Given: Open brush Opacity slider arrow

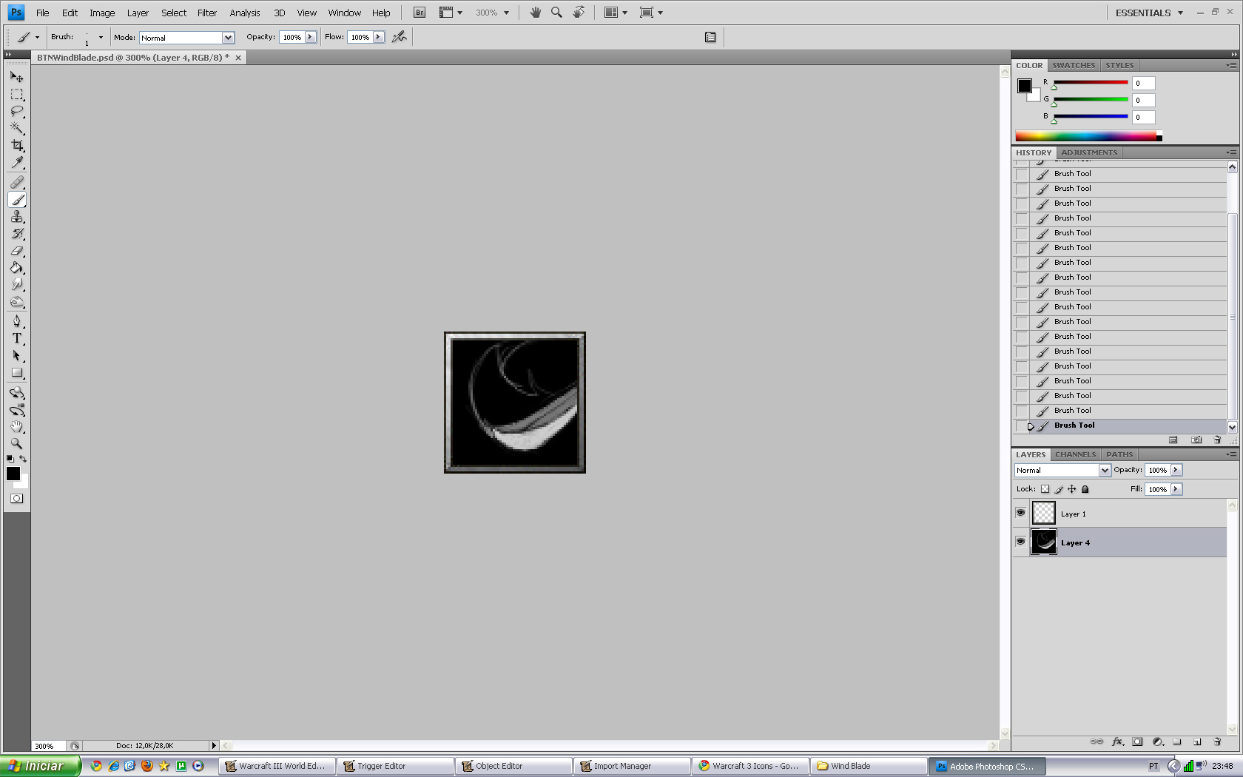Looking at the screenshot, I should [x=311, y=37].
